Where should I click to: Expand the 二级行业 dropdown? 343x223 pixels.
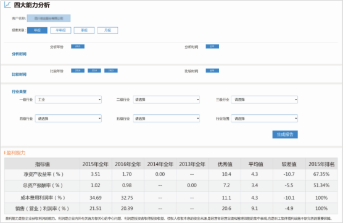tap(167, 99)
